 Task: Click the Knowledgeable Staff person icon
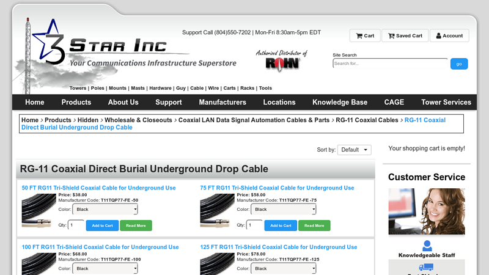point(427,246)
